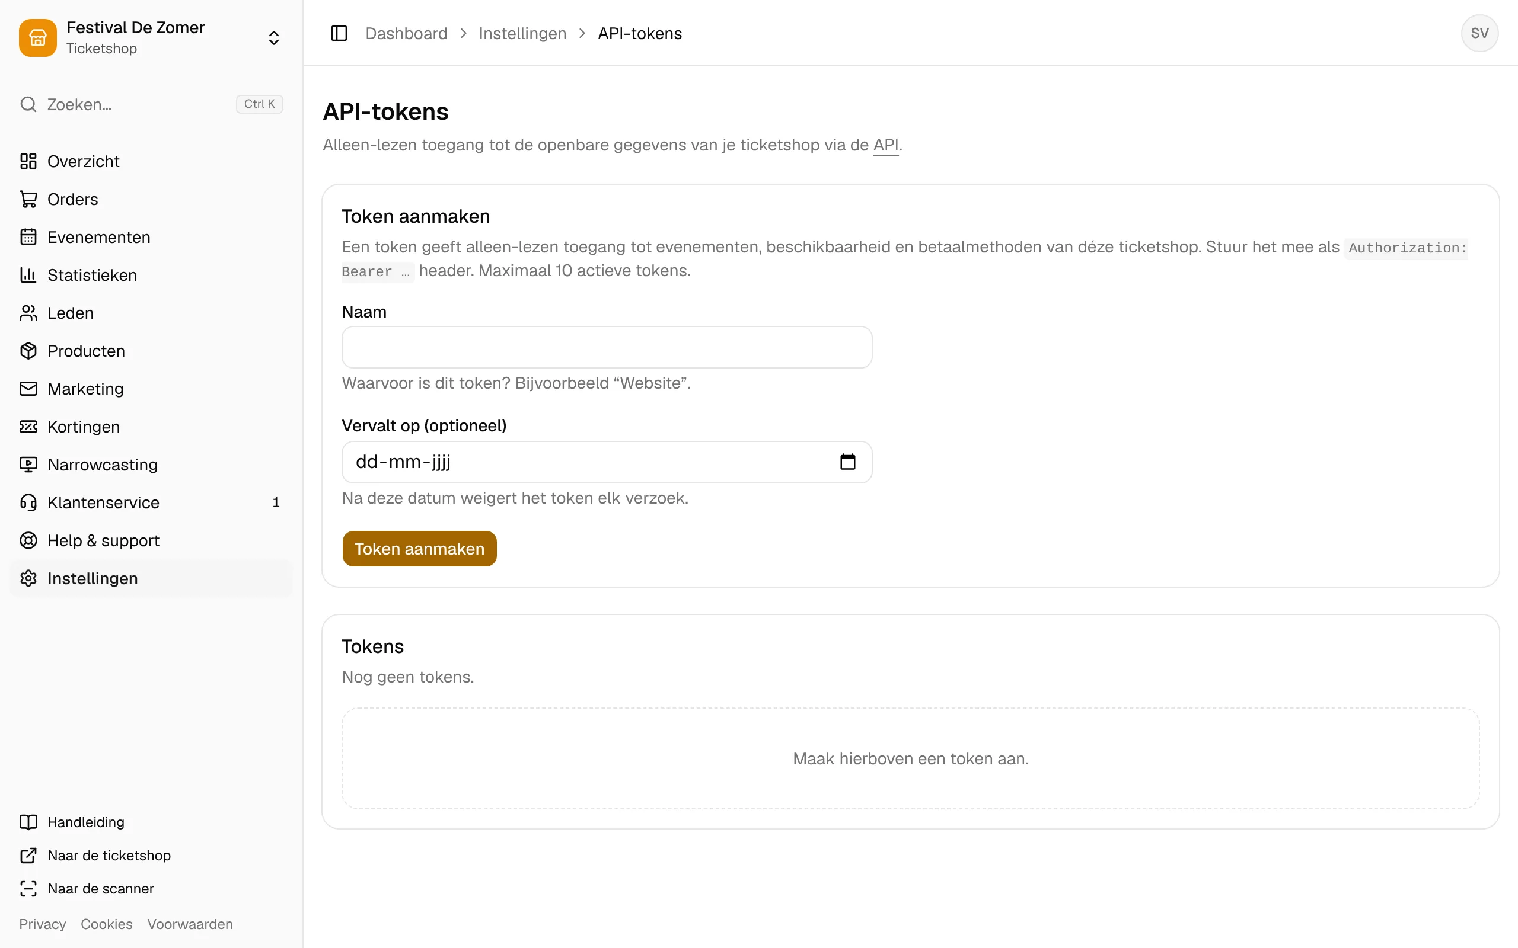Open the date picker calendar icon
Screen dimensions: 1518x948
point(847,462)
